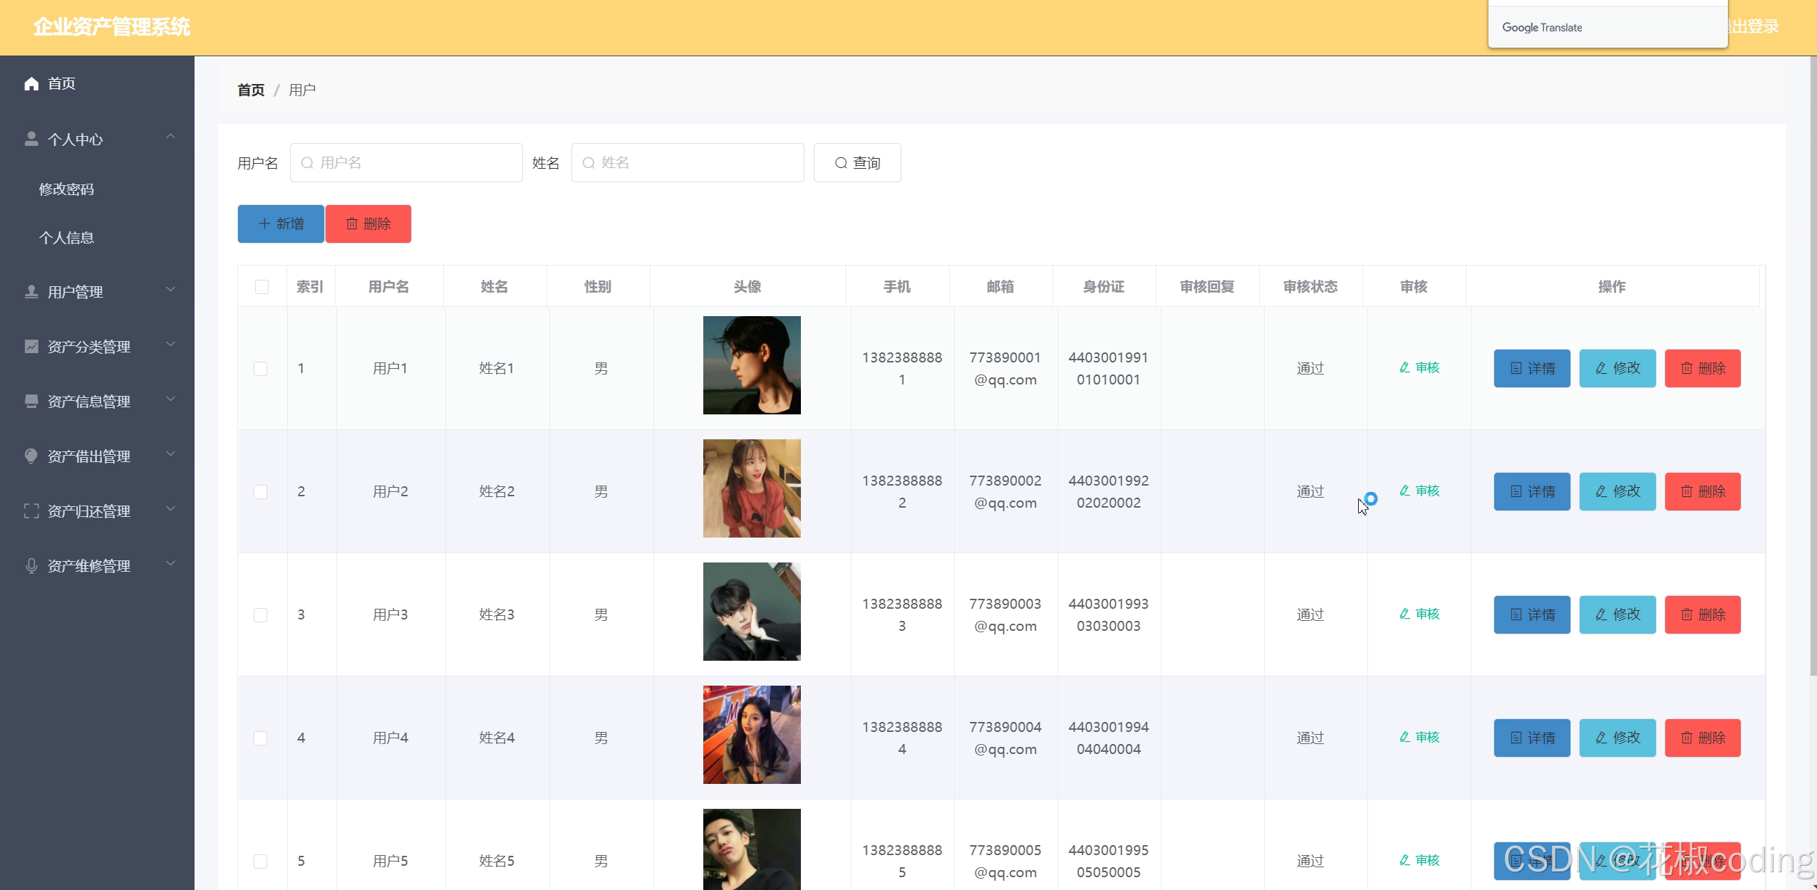Click the blue 新增 button
1817x890 pixels.
tap(281, 224)
